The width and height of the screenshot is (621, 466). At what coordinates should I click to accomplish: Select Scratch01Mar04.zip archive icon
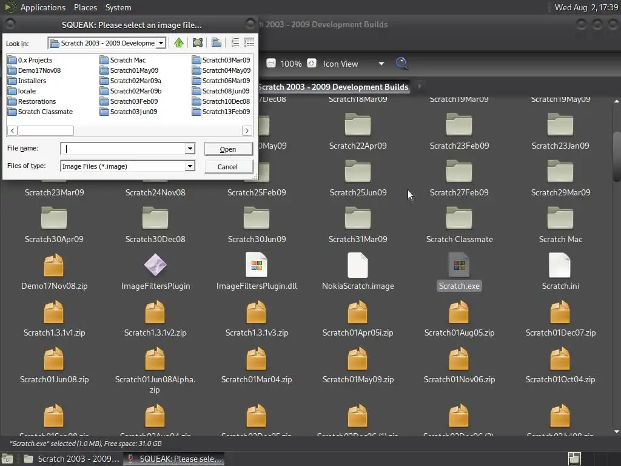(257, 359)
